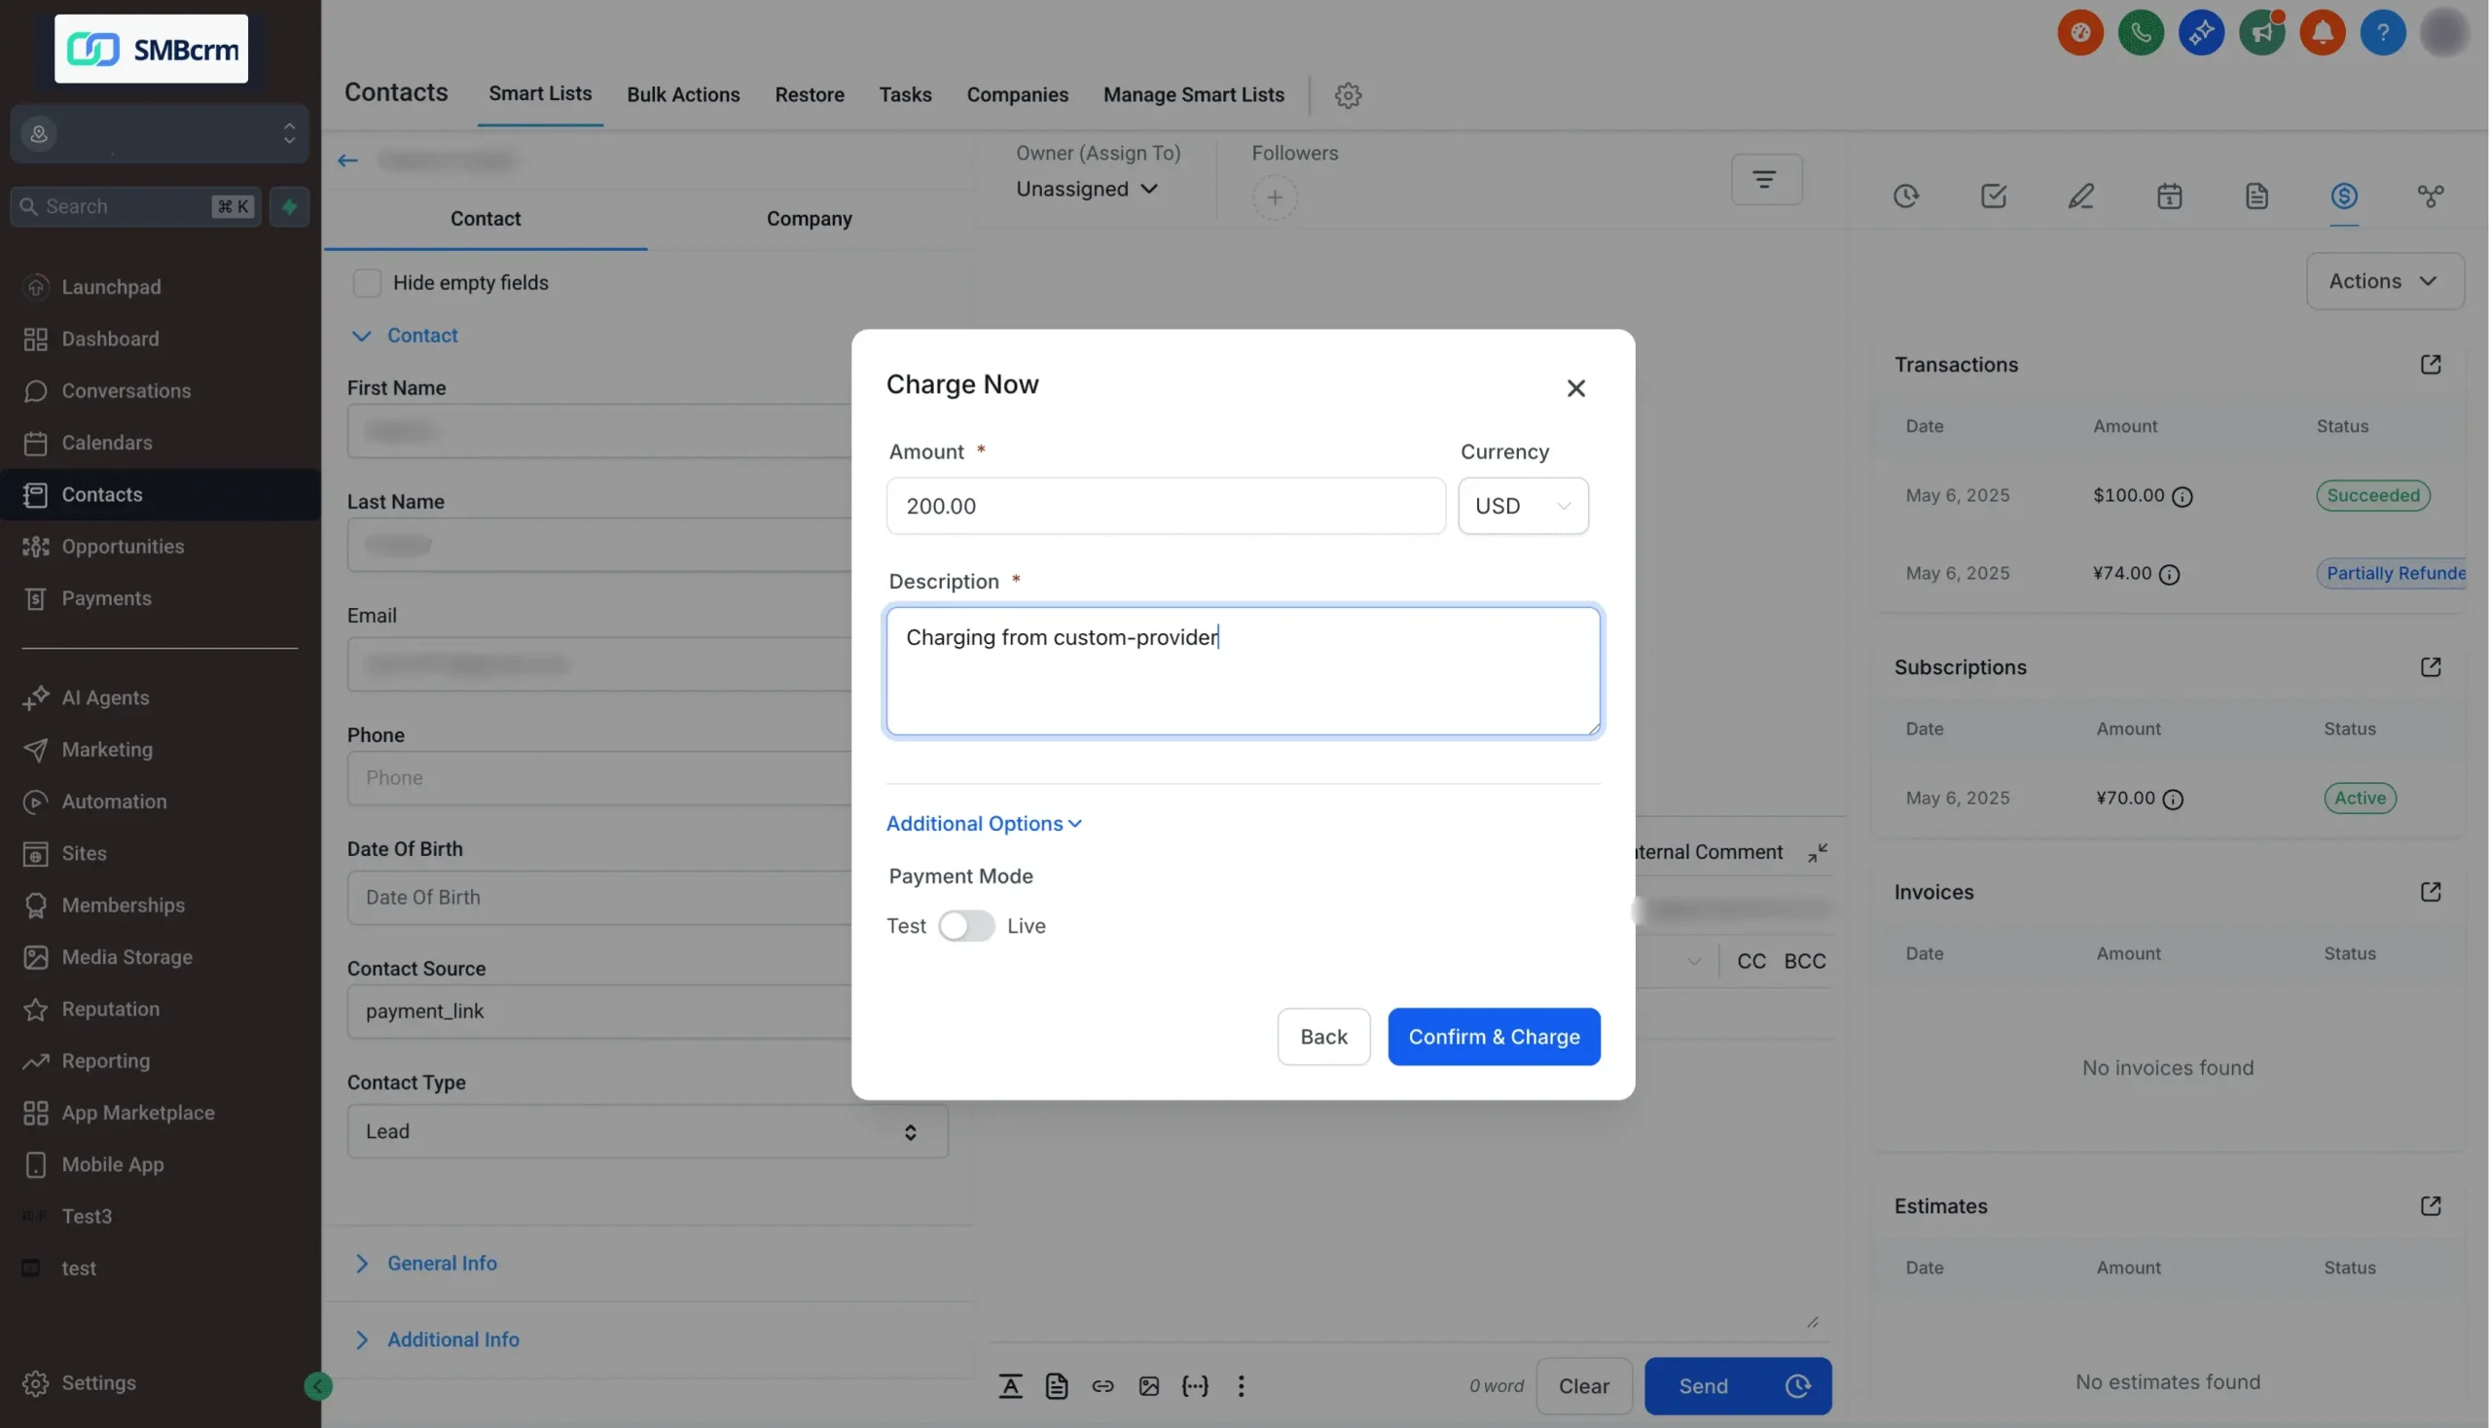Open Manage Smart Lists tab
Viewport: 2491px width, 1428px height.
[x=1193, y=95]
